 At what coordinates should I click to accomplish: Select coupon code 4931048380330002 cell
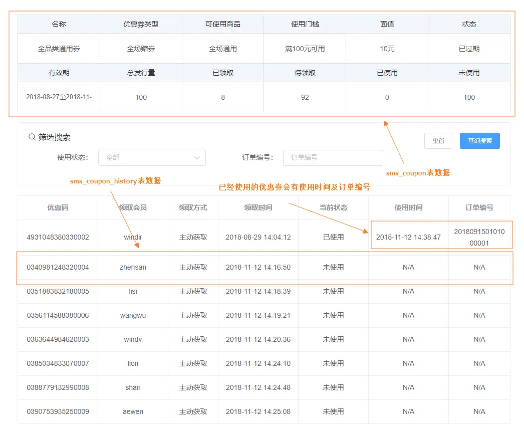(x=58, y=237)
